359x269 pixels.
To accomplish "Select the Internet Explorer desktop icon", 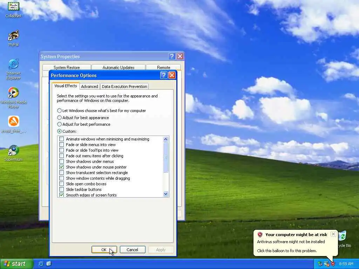I will [14, 69].
